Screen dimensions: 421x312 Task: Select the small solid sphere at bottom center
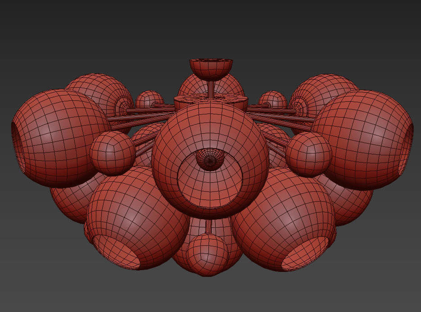coord(207,254)
